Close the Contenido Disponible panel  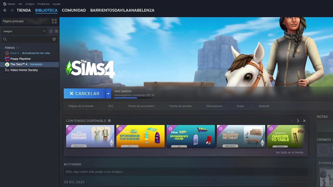click(x=304, y=121)
